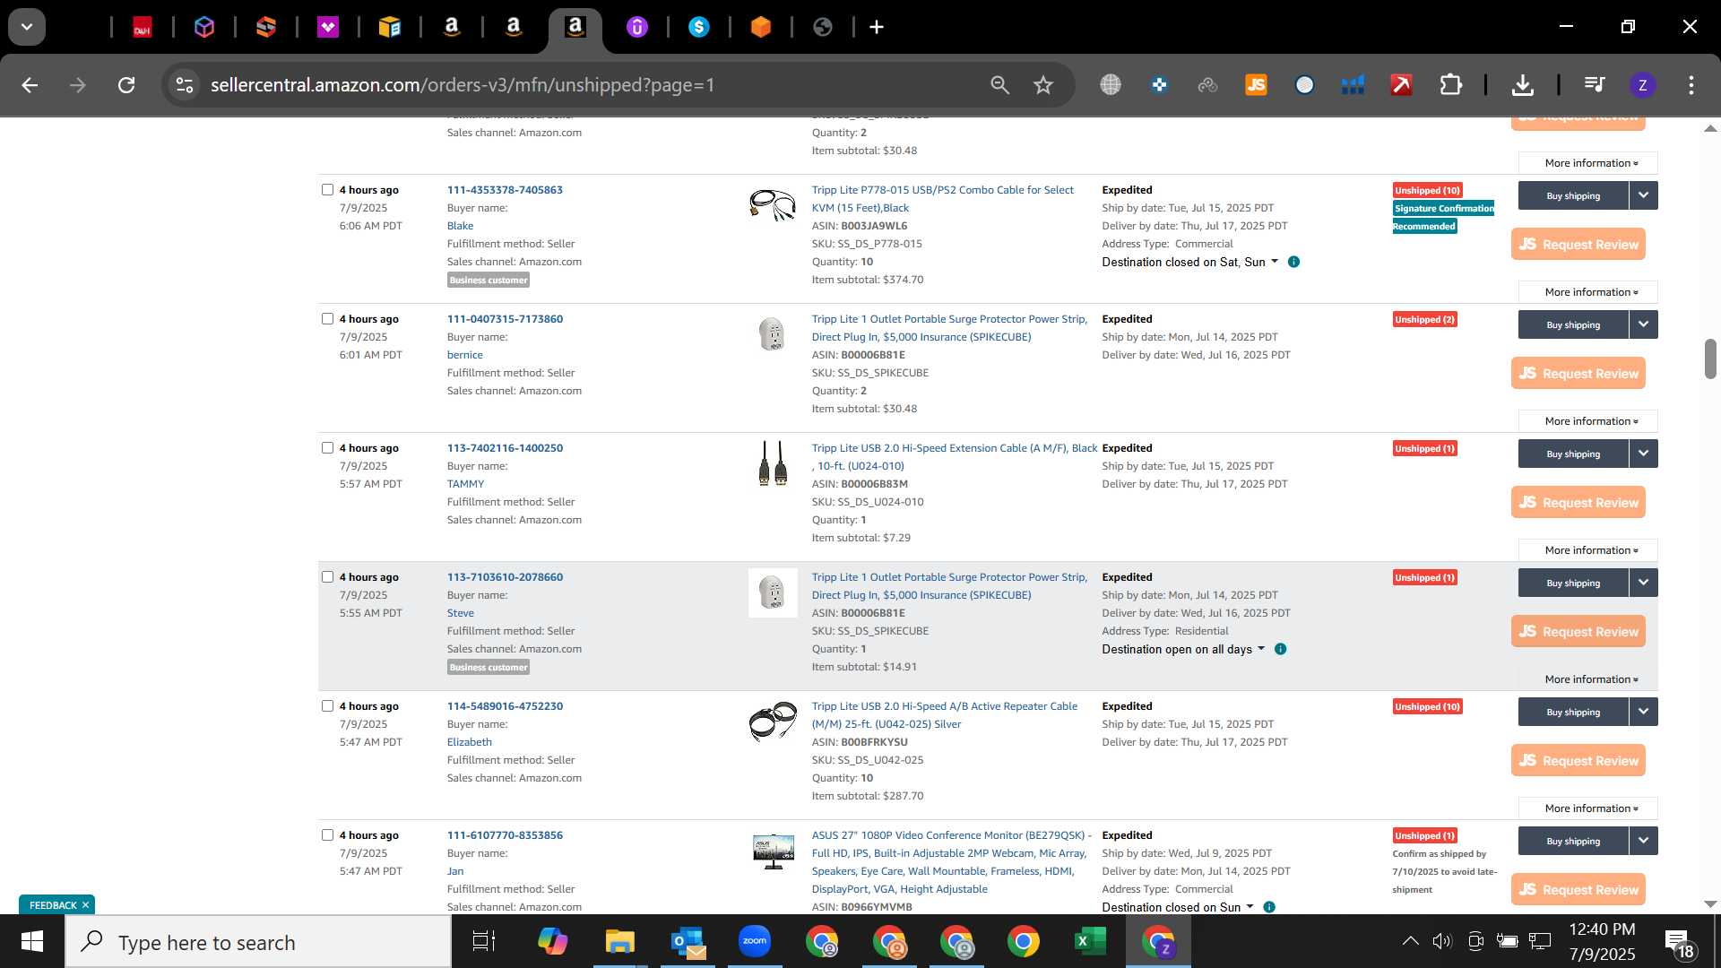The height and width of the screenshot is (968, 1721).
Task: Open Chrome three-dot menu
Action: pos(1691,85)
